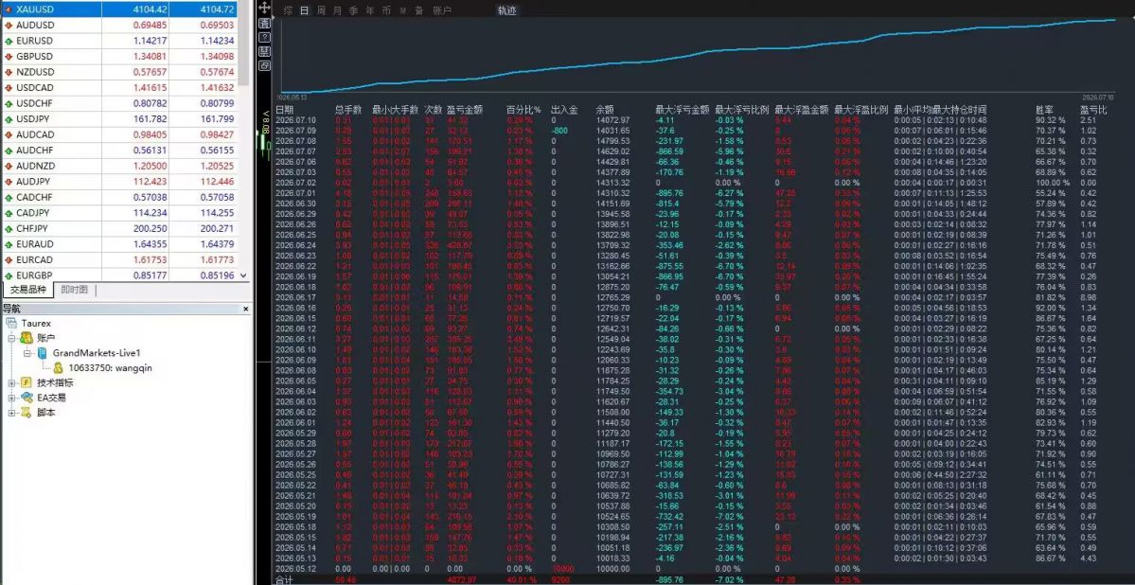Click the question mark help icon

click(265, 37)
